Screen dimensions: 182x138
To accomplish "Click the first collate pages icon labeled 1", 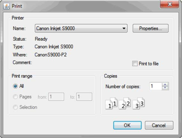I will click(111, 103).
